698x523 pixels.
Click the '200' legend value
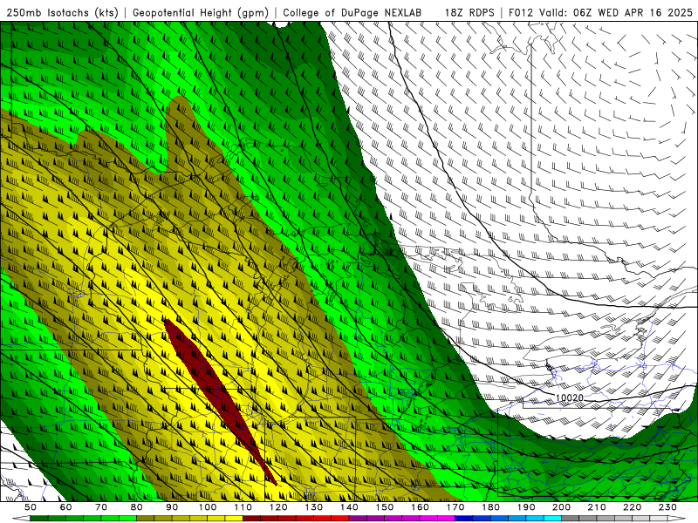pos(561,507)
